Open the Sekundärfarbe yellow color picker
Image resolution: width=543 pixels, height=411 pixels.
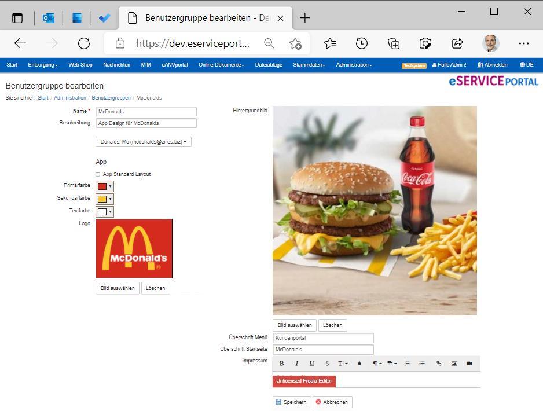105,199
